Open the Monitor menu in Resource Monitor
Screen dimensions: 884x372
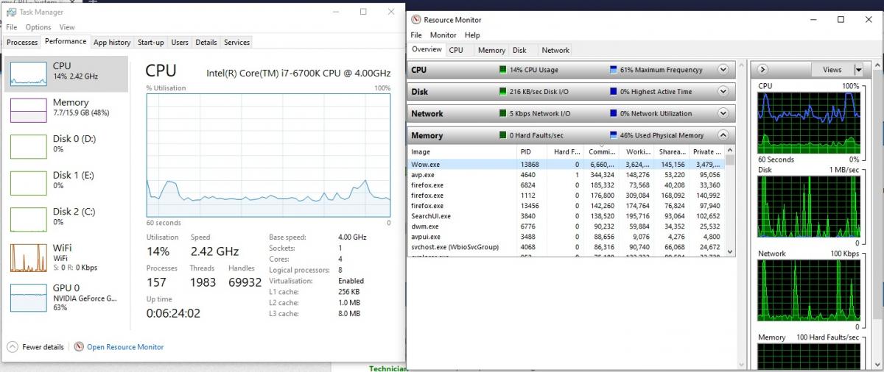[443, 35]
